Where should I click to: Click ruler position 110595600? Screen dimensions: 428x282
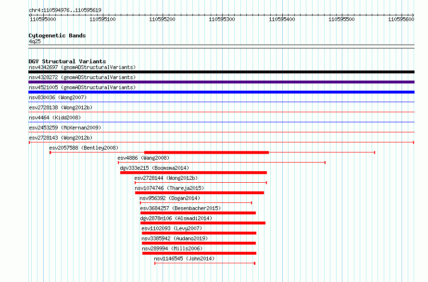(401, 19)
